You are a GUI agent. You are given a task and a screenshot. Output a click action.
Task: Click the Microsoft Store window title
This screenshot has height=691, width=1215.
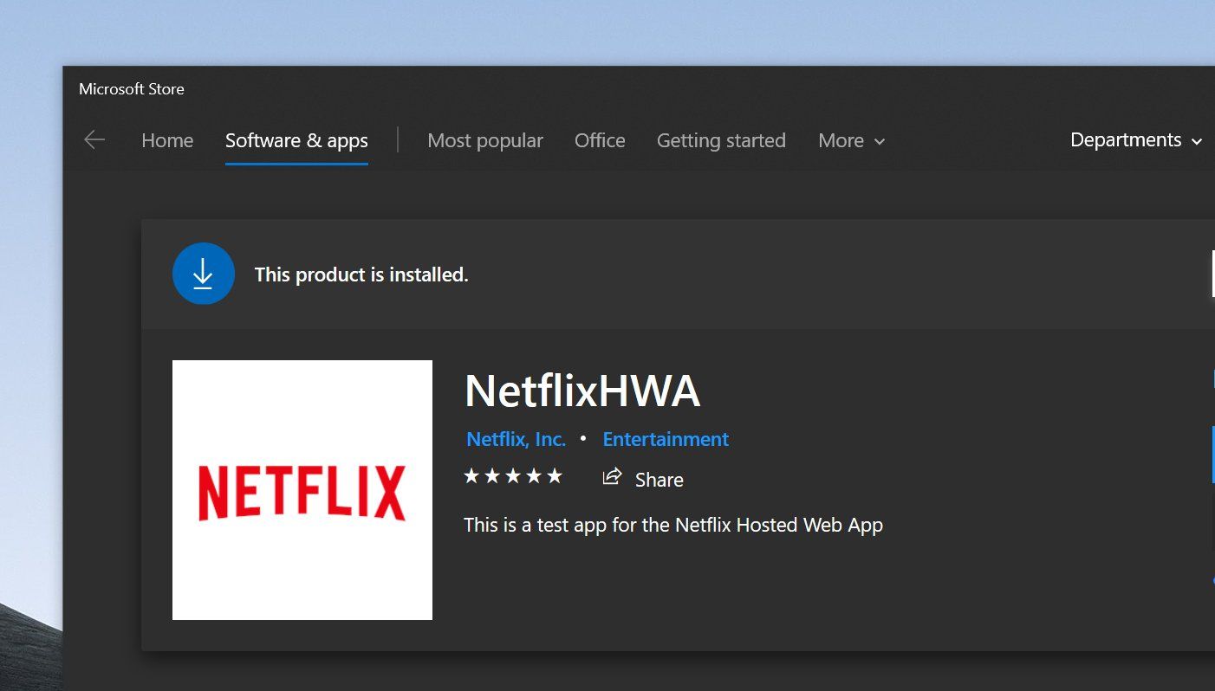click(x=132, y=88)
